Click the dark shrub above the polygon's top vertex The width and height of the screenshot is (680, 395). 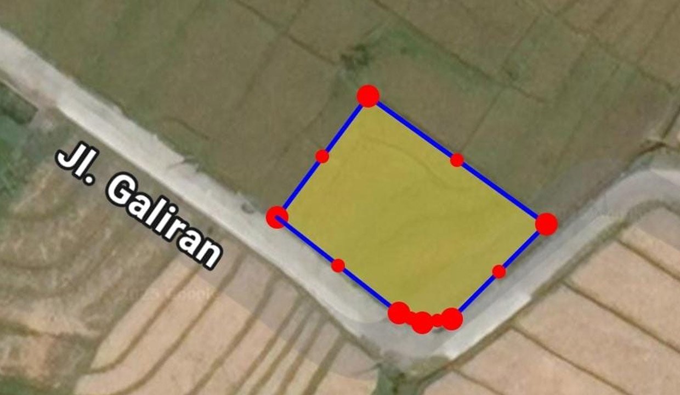click(x=356, y=55)
